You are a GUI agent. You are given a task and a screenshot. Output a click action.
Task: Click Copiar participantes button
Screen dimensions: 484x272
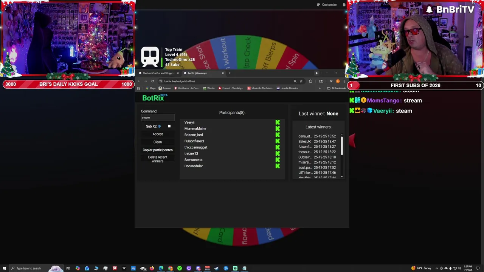[x=158, y=150]
